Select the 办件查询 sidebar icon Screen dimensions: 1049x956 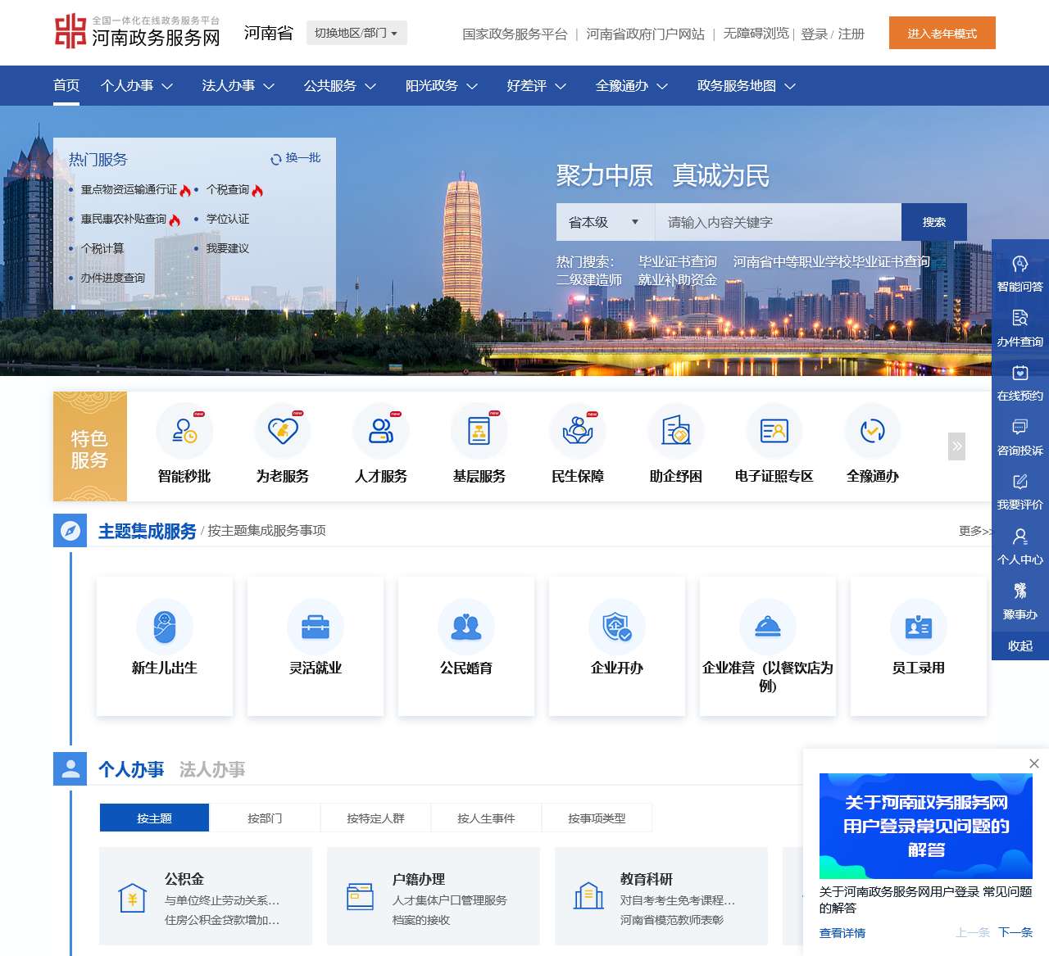tap(1019, 328)
